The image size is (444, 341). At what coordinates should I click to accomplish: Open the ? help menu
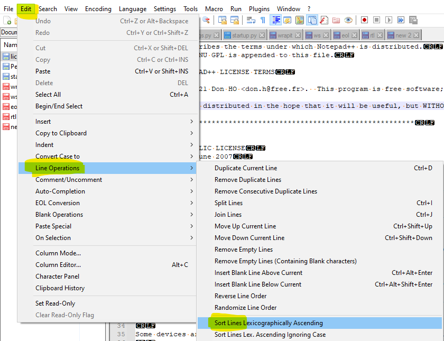tap(309, 9)
